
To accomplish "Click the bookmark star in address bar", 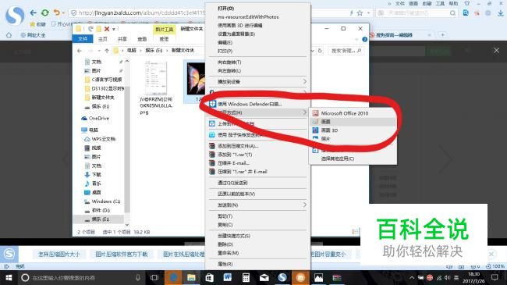I will (x=360, y=13).
